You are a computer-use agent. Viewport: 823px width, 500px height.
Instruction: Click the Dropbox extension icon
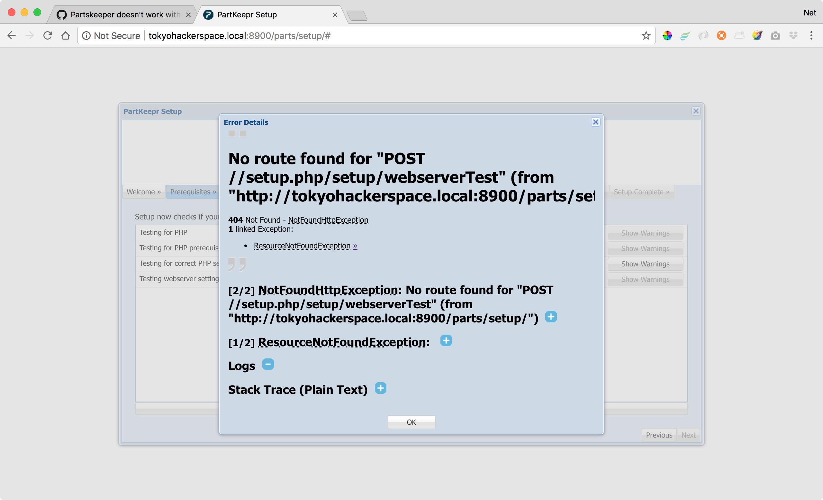794,35
